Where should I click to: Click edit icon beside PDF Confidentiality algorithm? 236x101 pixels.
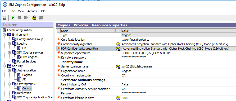[x=118, y=49]
